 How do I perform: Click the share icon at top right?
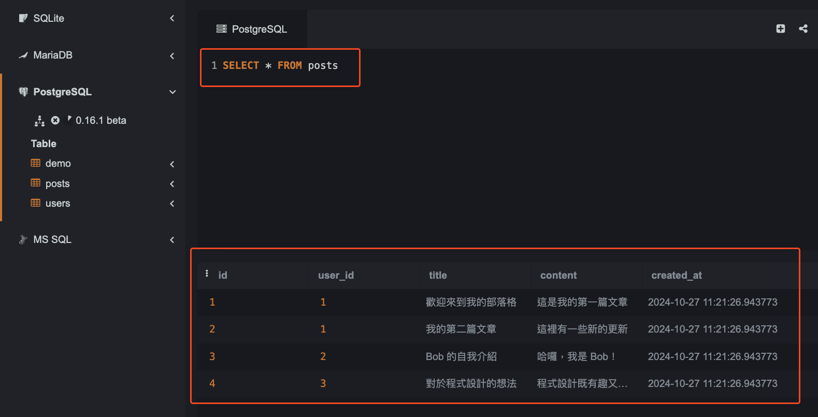point(803,28)
